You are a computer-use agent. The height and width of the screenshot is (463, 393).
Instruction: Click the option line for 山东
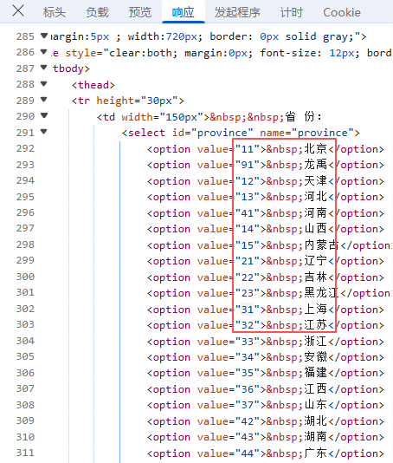pyautogui.click(x=266, y=405)
